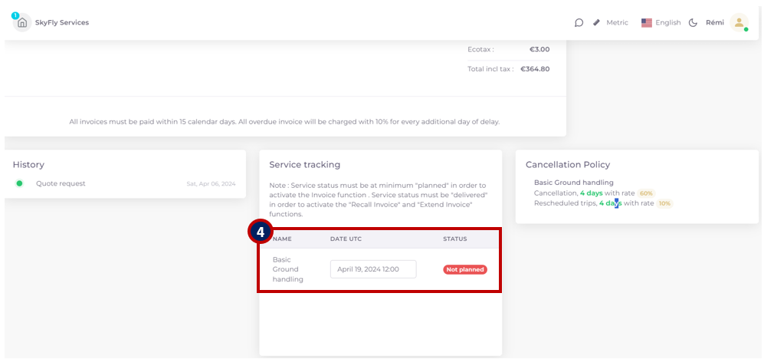764x359 pixels.
Task: Click the 10% rescheduled rate badge
Action: point(664,203)
